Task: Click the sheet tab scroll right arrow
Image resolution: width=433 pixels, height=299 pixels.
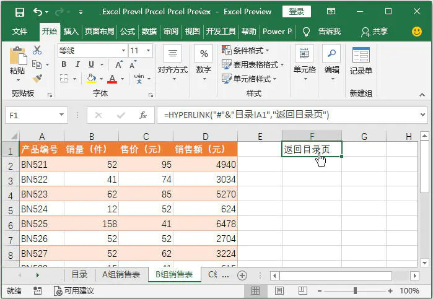Action: click(38, 275)
